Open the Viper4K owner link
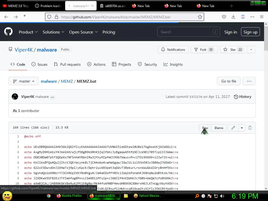 click(x=24, y=50)
